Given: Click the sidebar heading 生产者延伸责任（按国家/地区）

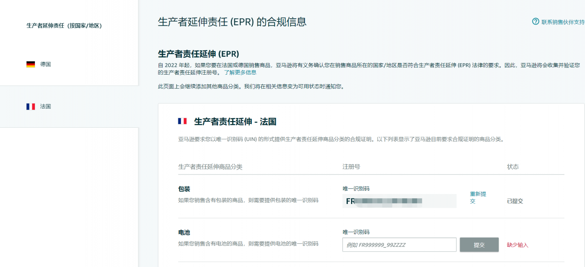Looking at the screenshot, I should [x=64, y=26].
